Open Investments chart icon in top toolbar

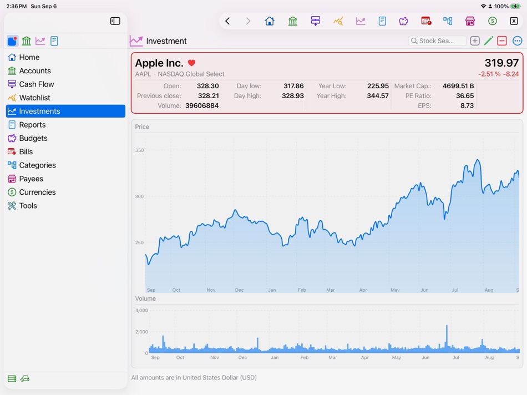361,21
